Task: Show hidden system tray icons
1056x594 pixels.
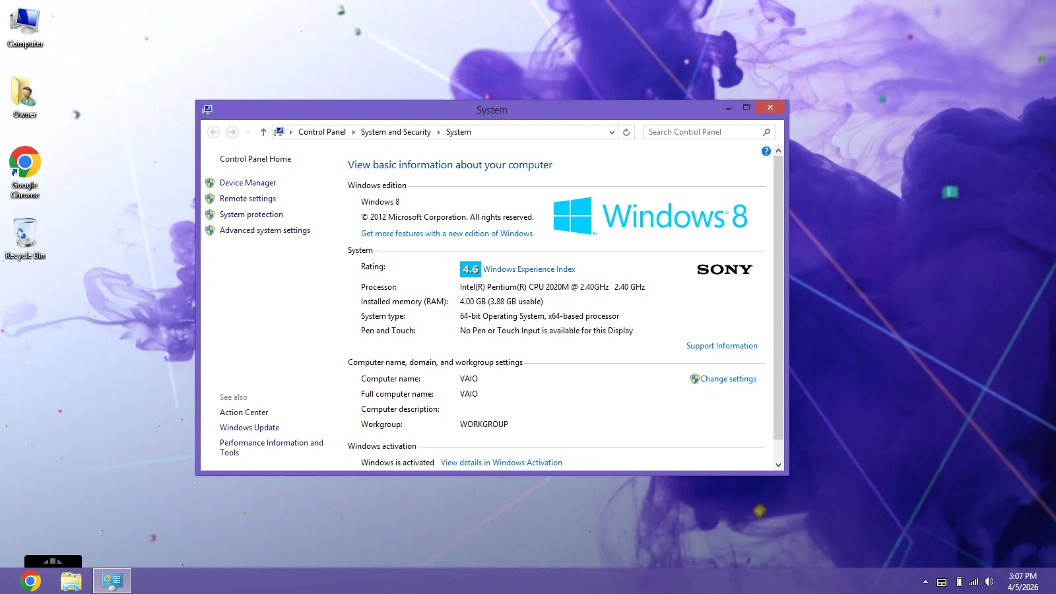Action: pyautogui.click(x=925, y=581)
